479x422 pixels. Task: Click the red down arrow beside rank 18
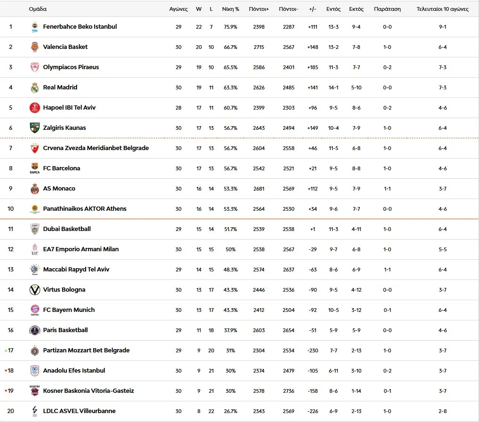click(6, 371)
